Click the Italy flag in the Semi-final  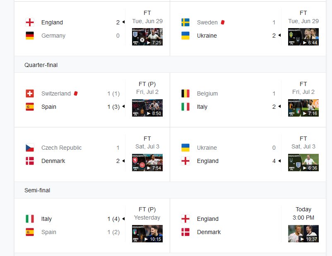[x=30, y=219]
